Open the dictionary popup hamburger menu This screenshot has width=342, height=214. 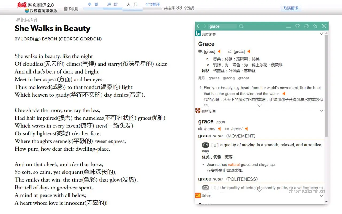[x=289, y=26]
